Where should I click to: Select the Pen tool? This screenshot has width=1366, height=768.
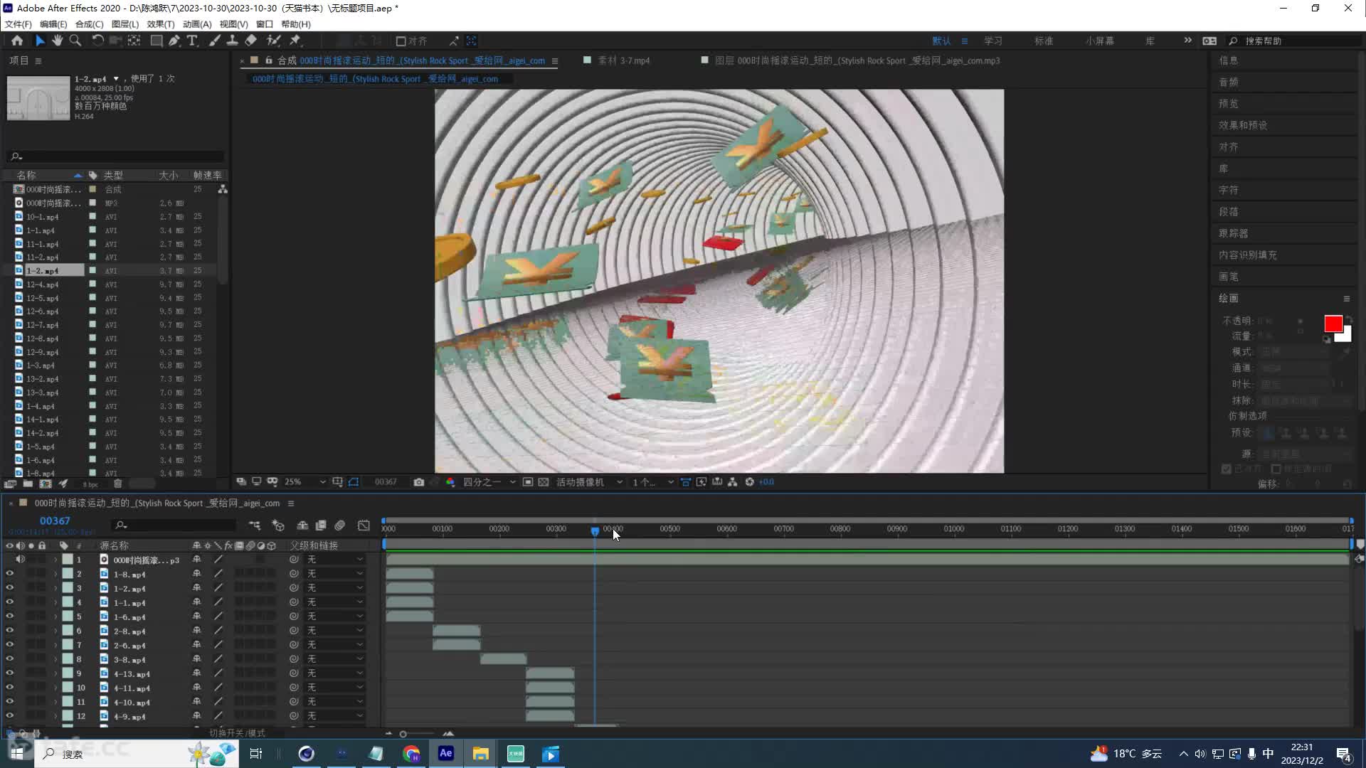click(174, 41)
